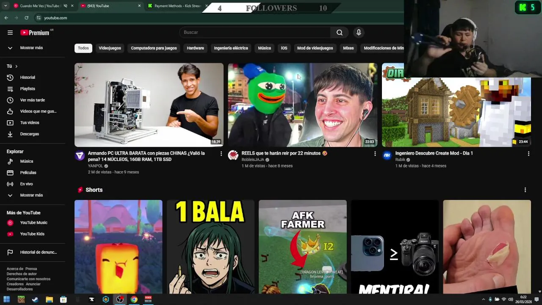Select the Ingeniería eléctrica chip
The image size is (542, 305).
coord(231,48)
